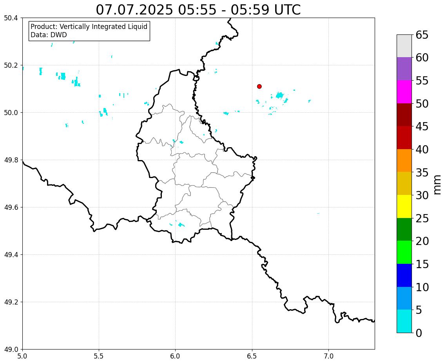
Task: Click the mm colorbar unit label
Action: coord(437,185)
